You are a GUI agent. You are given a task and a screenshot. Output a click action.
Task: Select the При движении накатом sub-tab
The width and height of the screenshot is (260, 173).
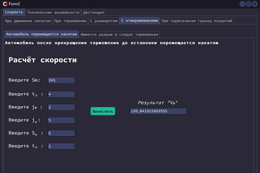pyautogui.click(x=28, y=21)
